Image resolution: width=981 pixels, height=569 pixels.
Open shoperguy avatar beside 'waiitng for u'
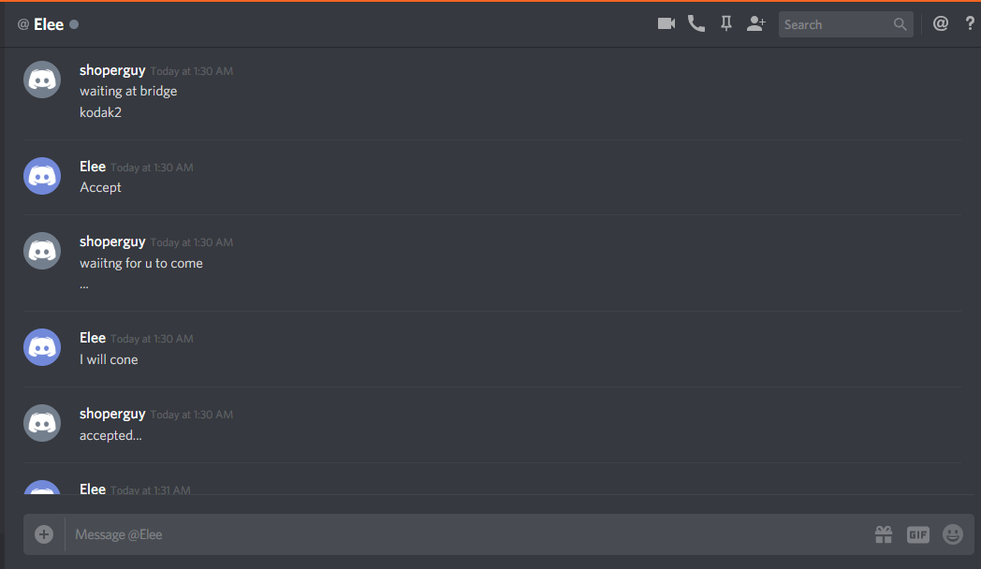42,251
